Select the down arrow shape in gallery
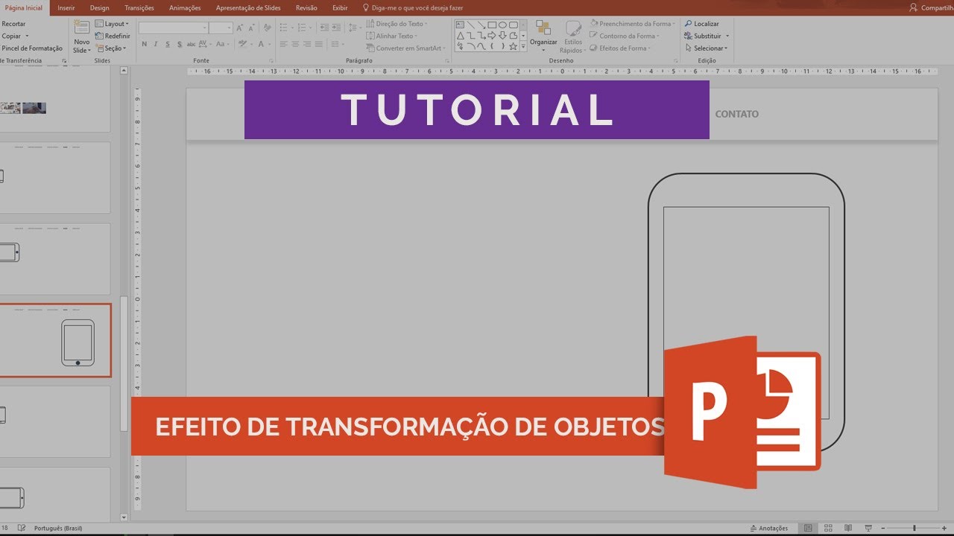954x536 pixels. pyautogui.click(x=502, y=35)
